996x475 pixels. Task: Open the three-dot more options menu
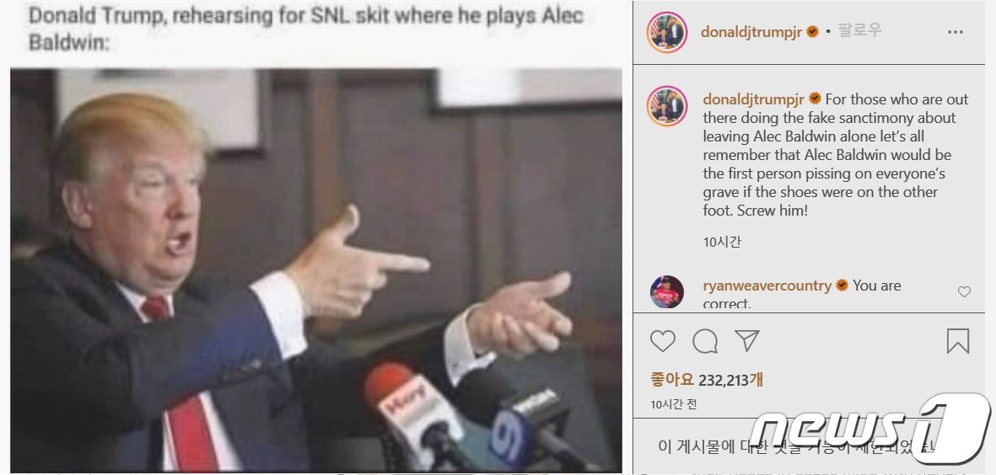[x=956, y=32]
